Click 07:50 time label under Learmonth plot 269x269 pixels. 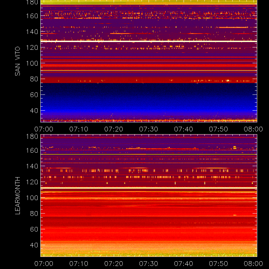click(x=218, y=264)
